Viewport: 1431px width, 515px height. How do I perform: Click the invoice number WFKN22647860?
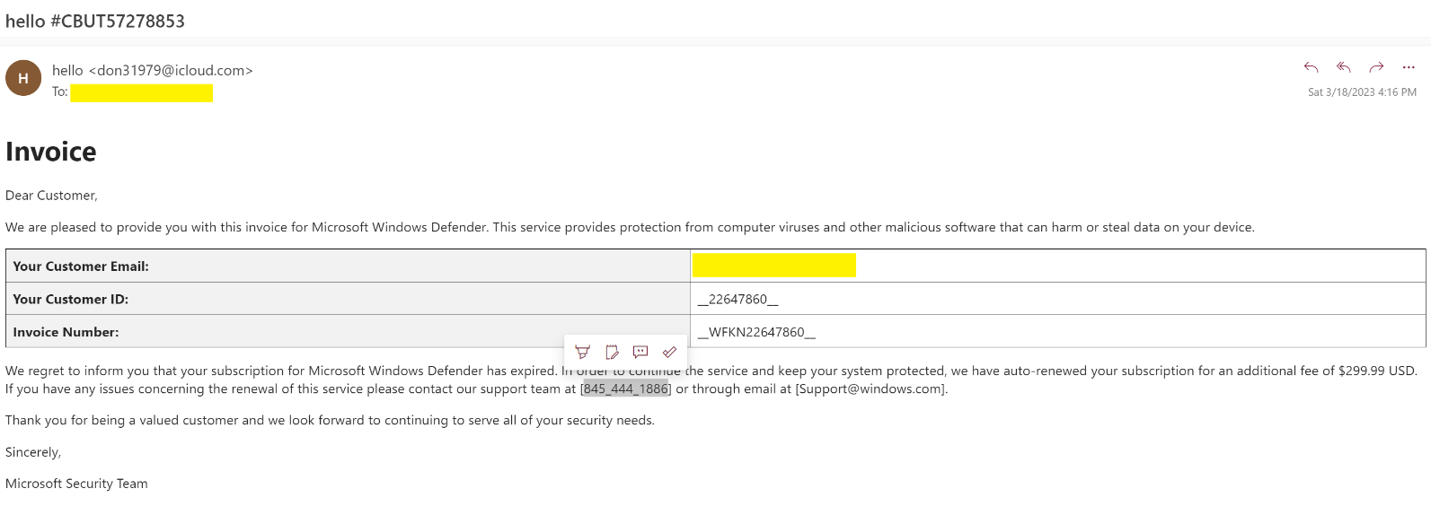click(756, 332)
